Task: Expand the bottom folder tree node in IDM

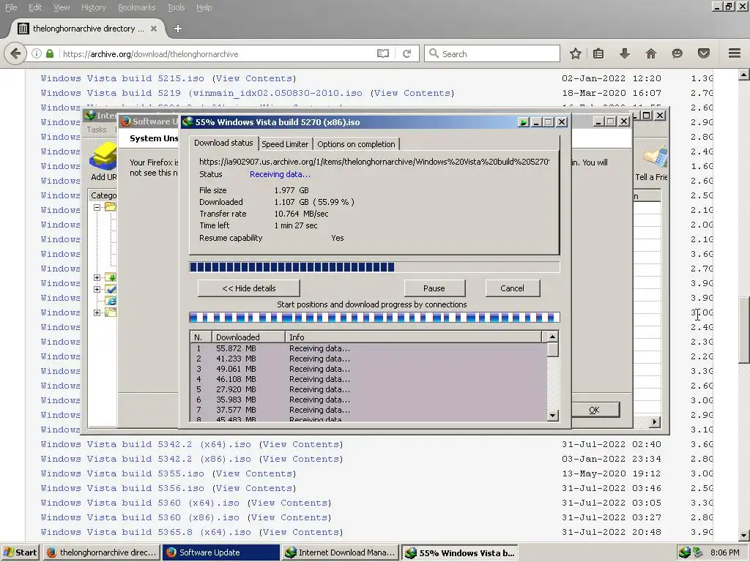Action: click(x=97, y=312)
